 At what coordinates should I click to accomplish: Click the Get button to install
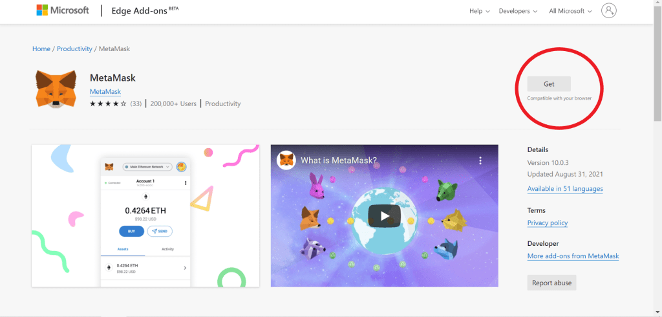pyautogui.click(x=549, y=84)
